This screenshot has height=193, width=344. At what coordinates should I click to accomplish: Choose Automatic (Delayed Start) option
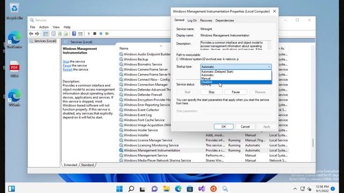236,71
